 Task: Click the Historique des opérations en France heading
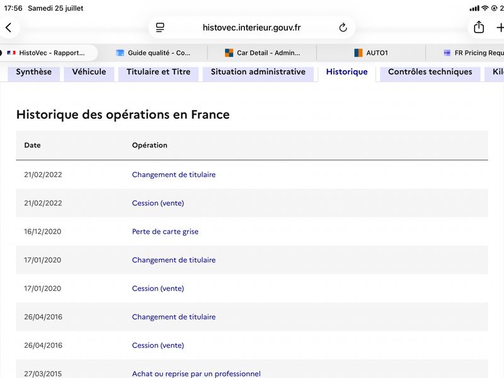[x=123, y=115]
